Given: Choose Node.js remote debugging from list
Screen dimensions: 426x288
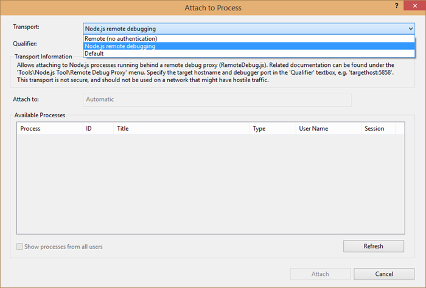Looking at the screenshot, I should (x=120, y=46).
